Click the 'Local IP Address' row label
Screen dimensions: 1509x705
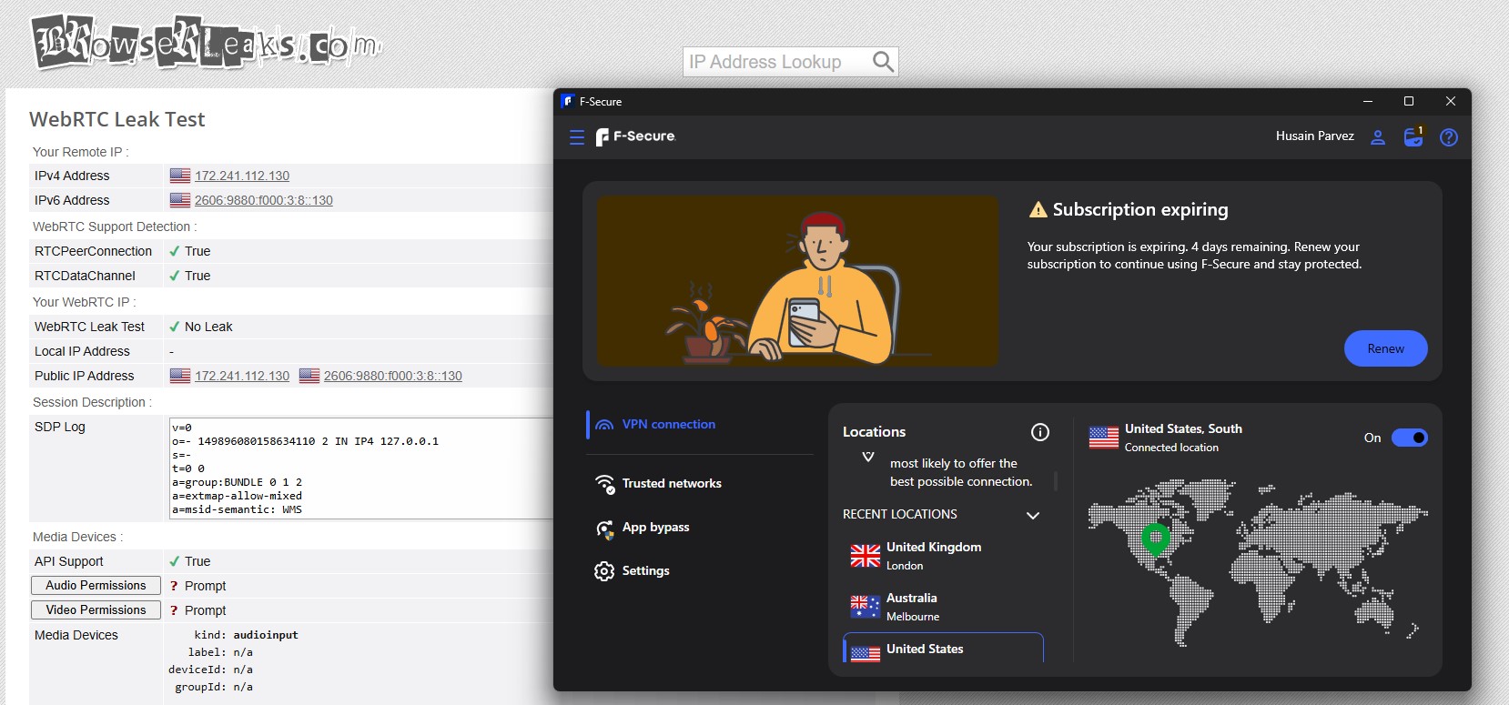[x=82, y=352]
